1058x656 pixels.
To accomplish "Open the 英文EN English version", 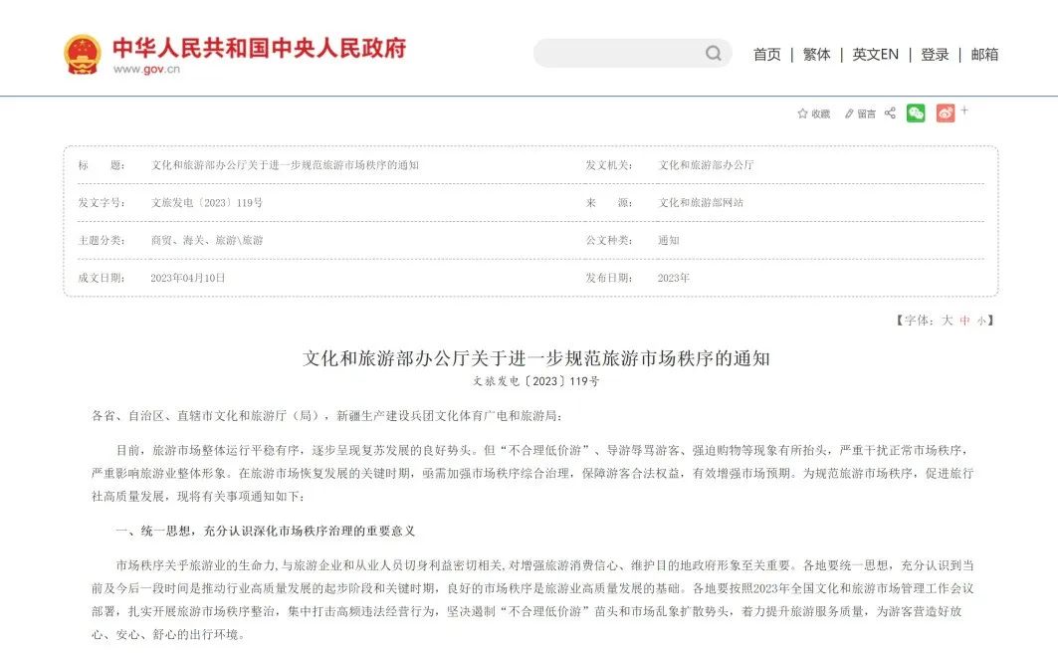I will click(875, 55).
